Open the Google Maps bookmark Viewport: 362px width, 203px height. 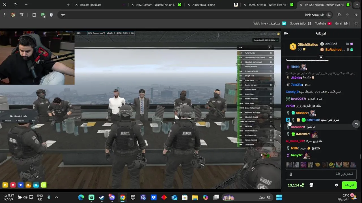(x=300, y=24)
